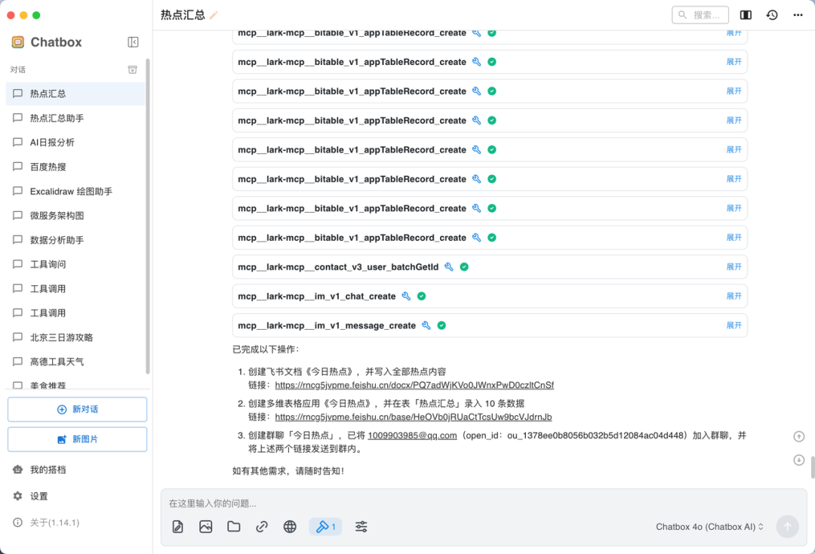Viewport: 815px width, 554px height.
Task: Enable web browsing via the globe icon
Action: pos(290,526)
